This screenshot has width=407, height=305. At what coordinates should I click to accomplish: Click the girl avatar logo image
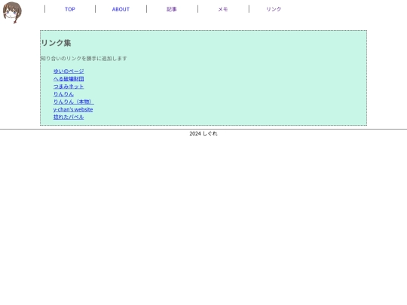pos(12,13)
